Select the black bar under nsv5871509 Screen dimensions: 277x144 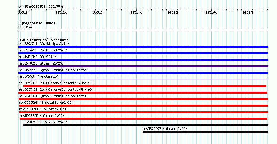(x=146, y=125)
